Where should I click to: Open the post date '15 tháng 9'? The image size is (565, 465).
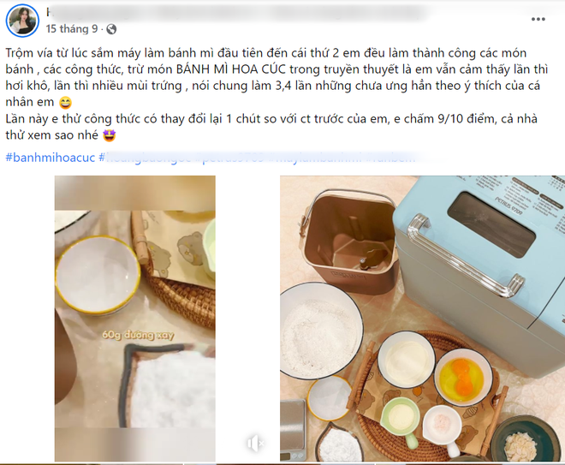tap(72, 29)
